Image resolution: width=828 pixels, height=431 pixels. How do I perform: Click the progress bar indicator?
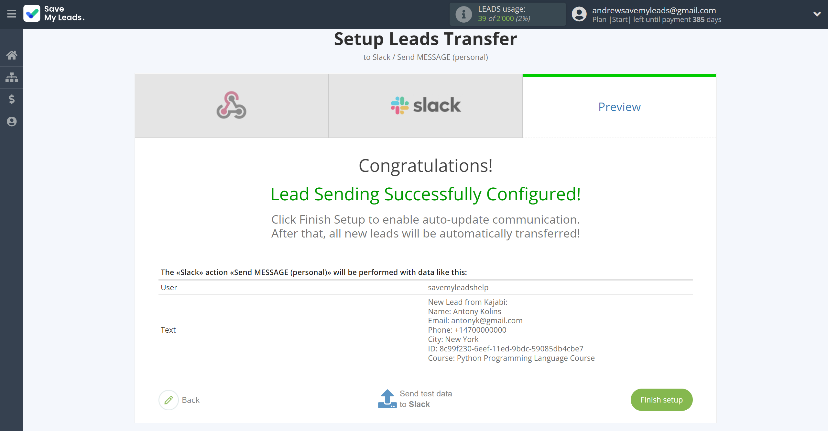(x=619, y=76)
